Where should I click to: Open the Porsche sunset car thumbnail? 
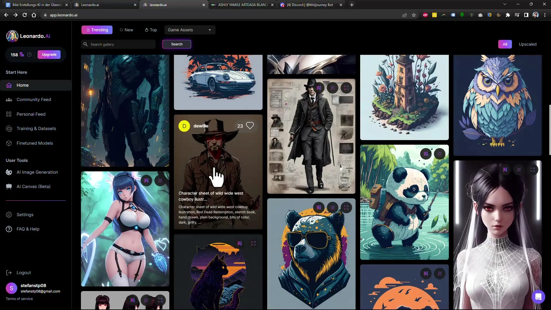tap(218, 82)
